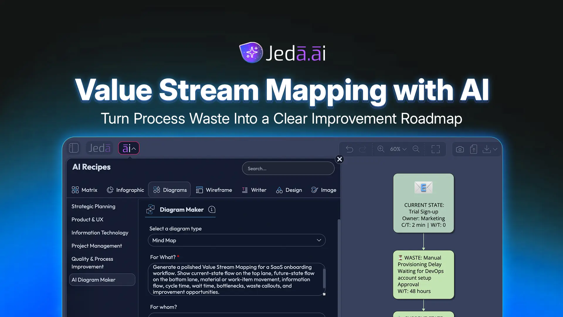Viewport: 563px width, 317px height.
Task: Open the āi menu button
Action: coord(129,148)
